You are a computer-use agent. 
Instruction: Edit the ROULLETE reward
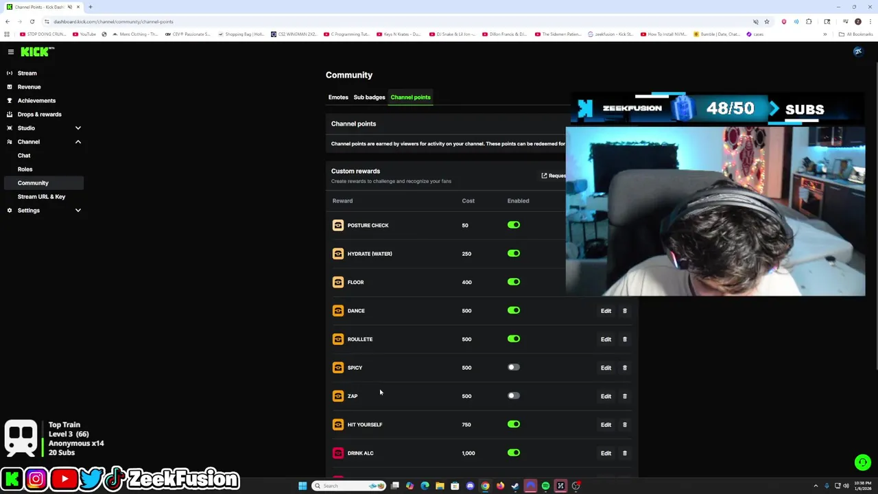click(606, 339)
